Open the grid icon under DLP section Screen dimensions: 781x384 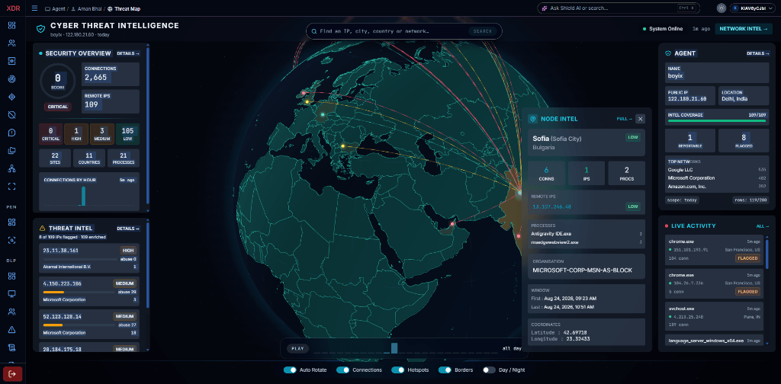(x=12, y=276)
